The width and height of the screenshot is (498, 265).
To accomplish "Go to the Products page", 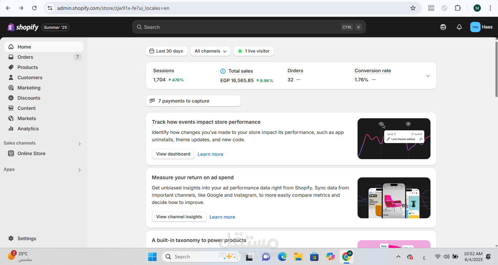I will [44, 67].
